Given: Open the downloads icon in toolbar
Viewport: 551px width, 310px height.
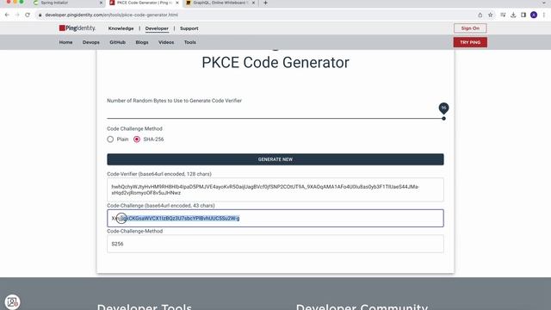Looking at the screenshot, I should [x=513, y=15].
